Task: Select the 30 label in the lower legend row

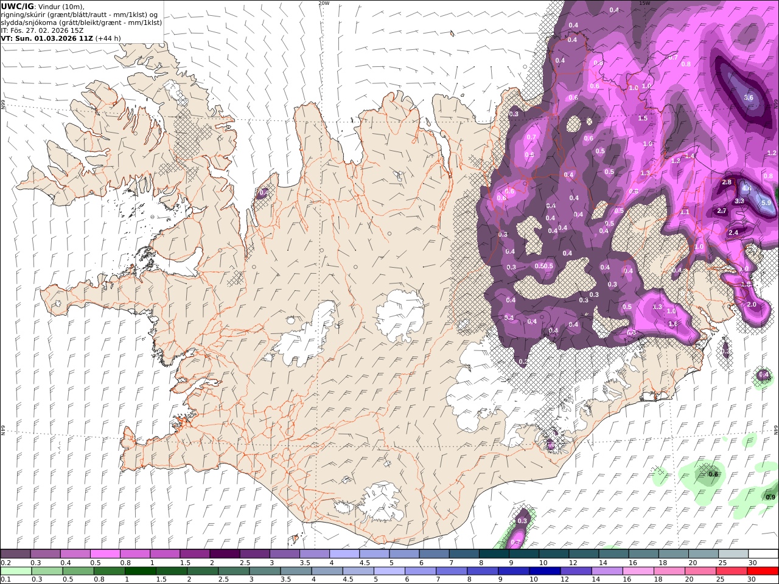Action: (x=752, y=580)
